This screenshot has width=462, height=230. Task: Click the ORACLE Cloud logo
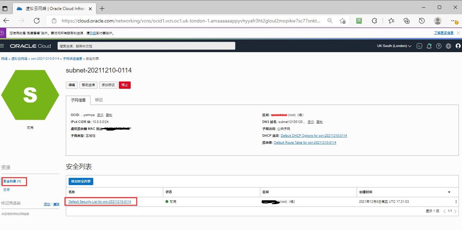click(30, 46)
